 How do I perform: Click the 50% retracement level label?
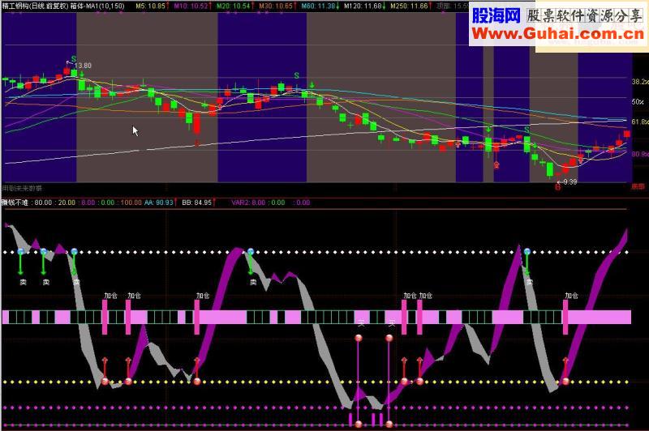638,101
